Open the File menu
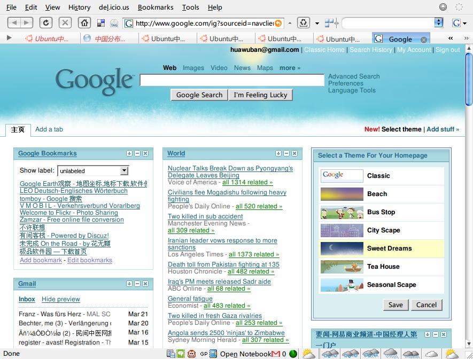This screenshot has height=359, width=473. point(11,7)
